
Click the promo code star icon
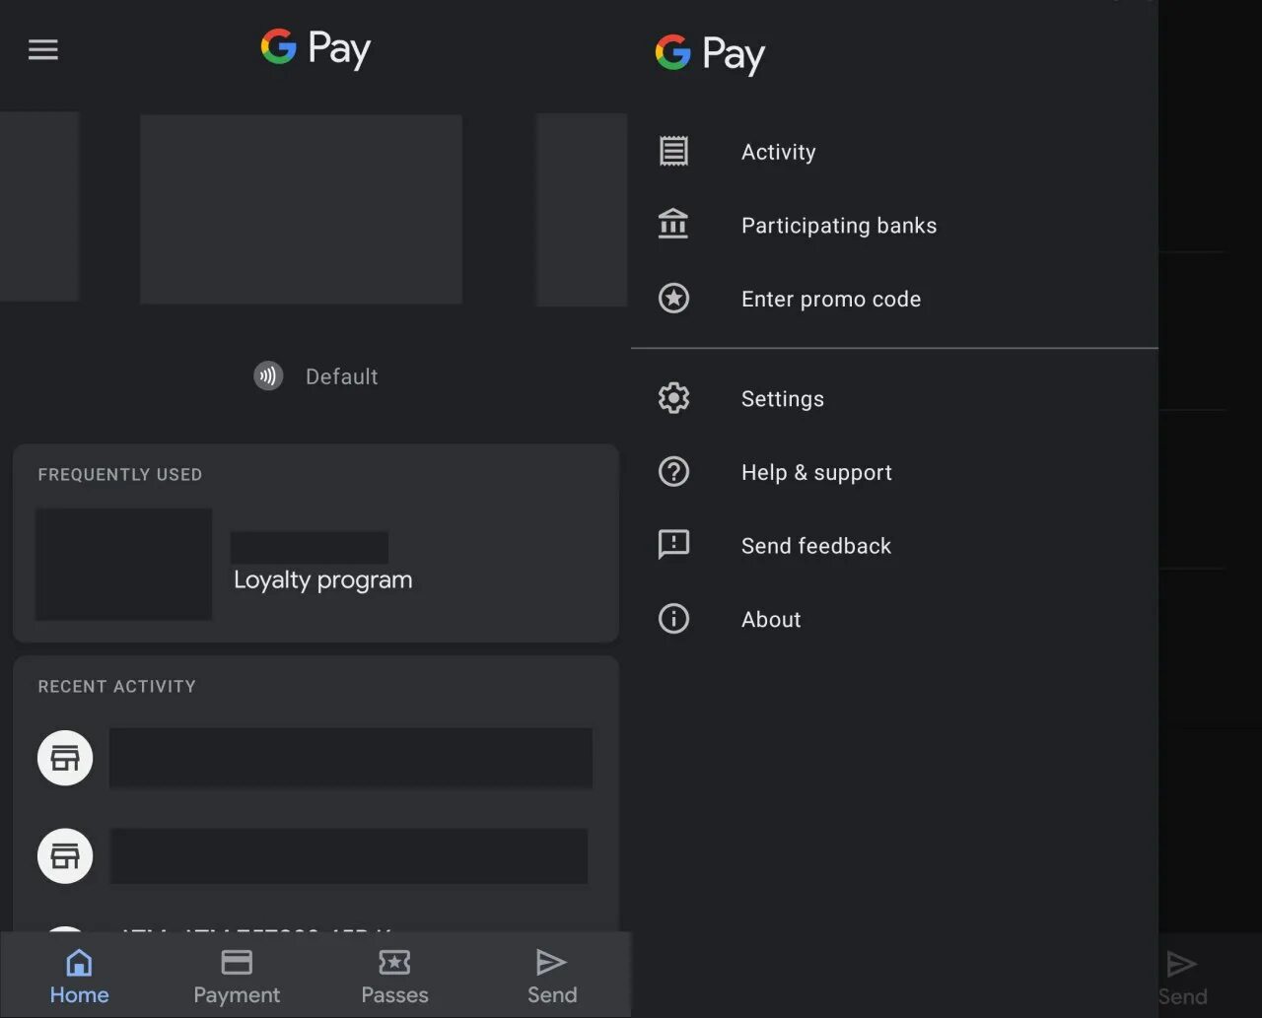click(673, 298)
